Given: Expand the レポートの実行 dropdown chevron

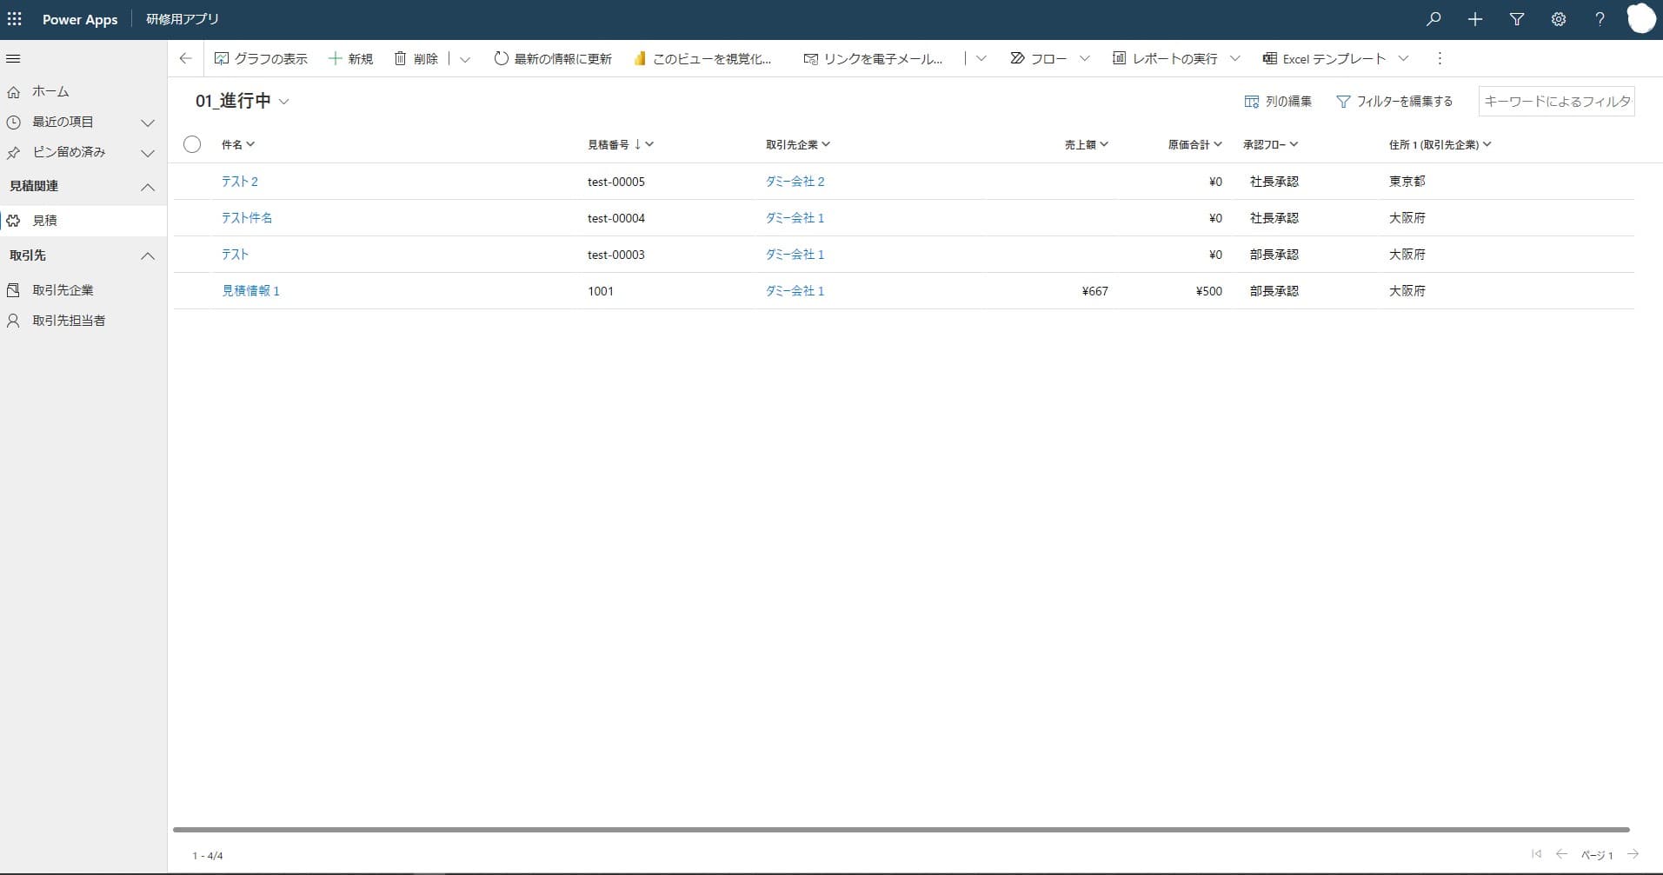Looking at the screenshot, I should pos(1235,58).
